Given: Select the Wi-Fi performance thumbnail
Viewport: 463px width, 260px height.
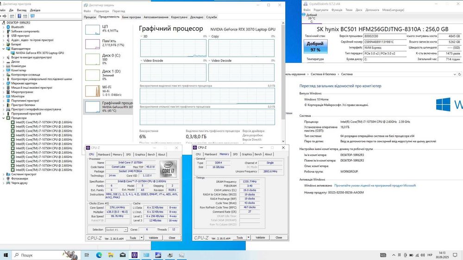Looking at the screenshot, I should click(93, 91).
